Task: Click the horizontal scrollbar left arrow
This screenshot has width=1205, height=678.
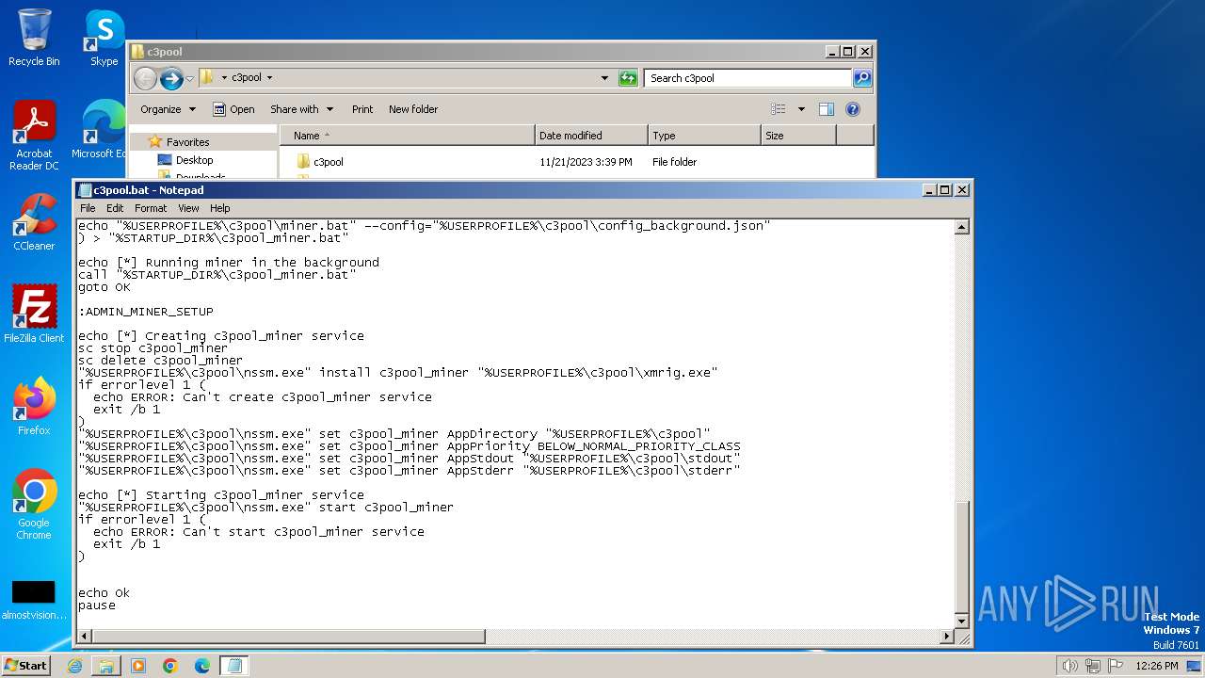Action: pos(85,637)
